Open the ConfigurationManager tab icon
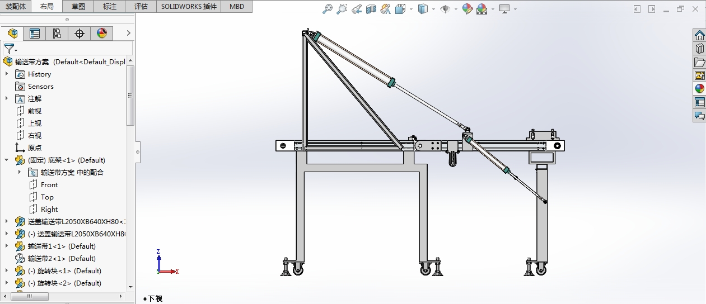706x304 pixels. coord(57,34)
